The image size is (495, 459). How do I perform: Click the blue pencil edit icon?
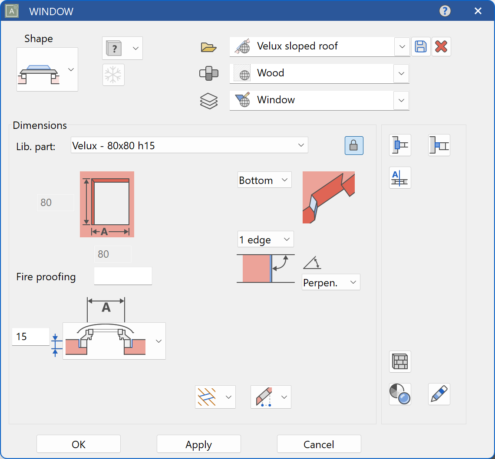pos(439,394)
